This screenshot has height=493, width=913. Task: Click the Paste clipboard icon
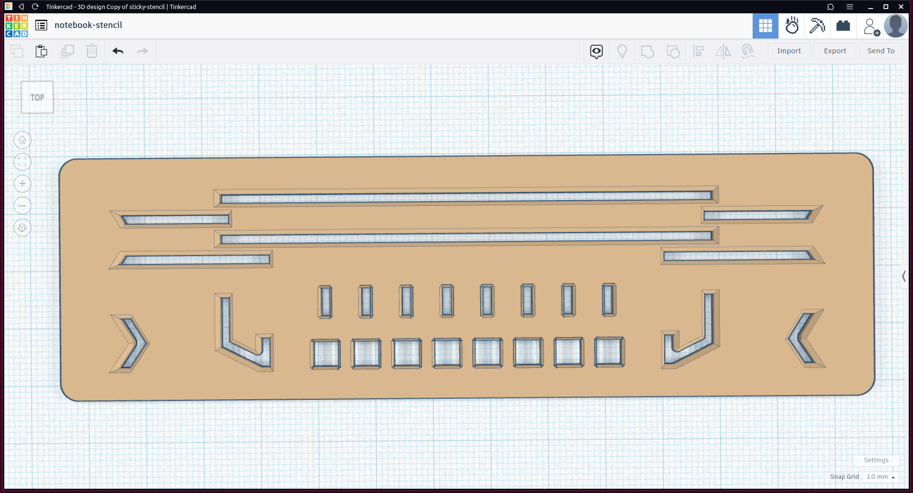41,51
